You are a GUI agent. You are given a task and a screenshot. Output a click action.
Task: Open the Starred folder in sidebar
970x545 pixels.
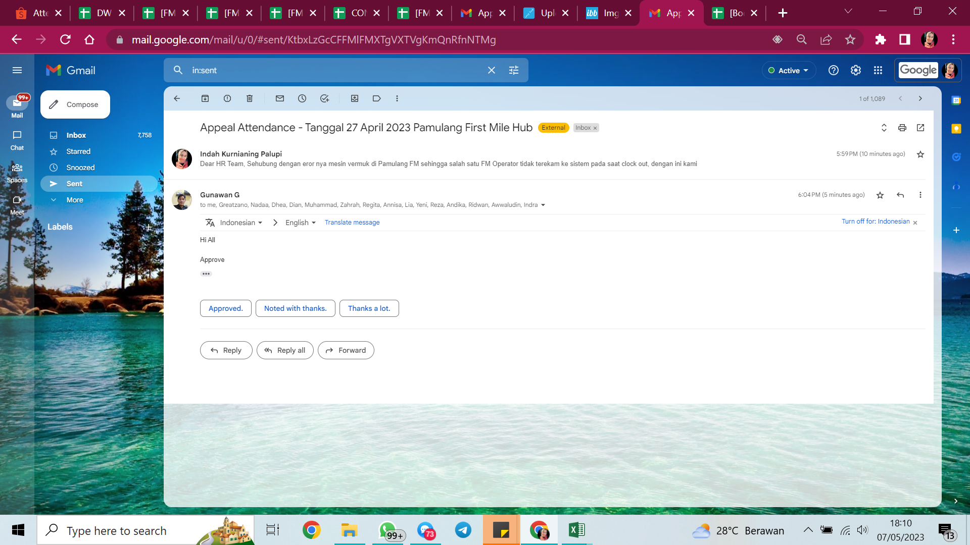point(78,151)
